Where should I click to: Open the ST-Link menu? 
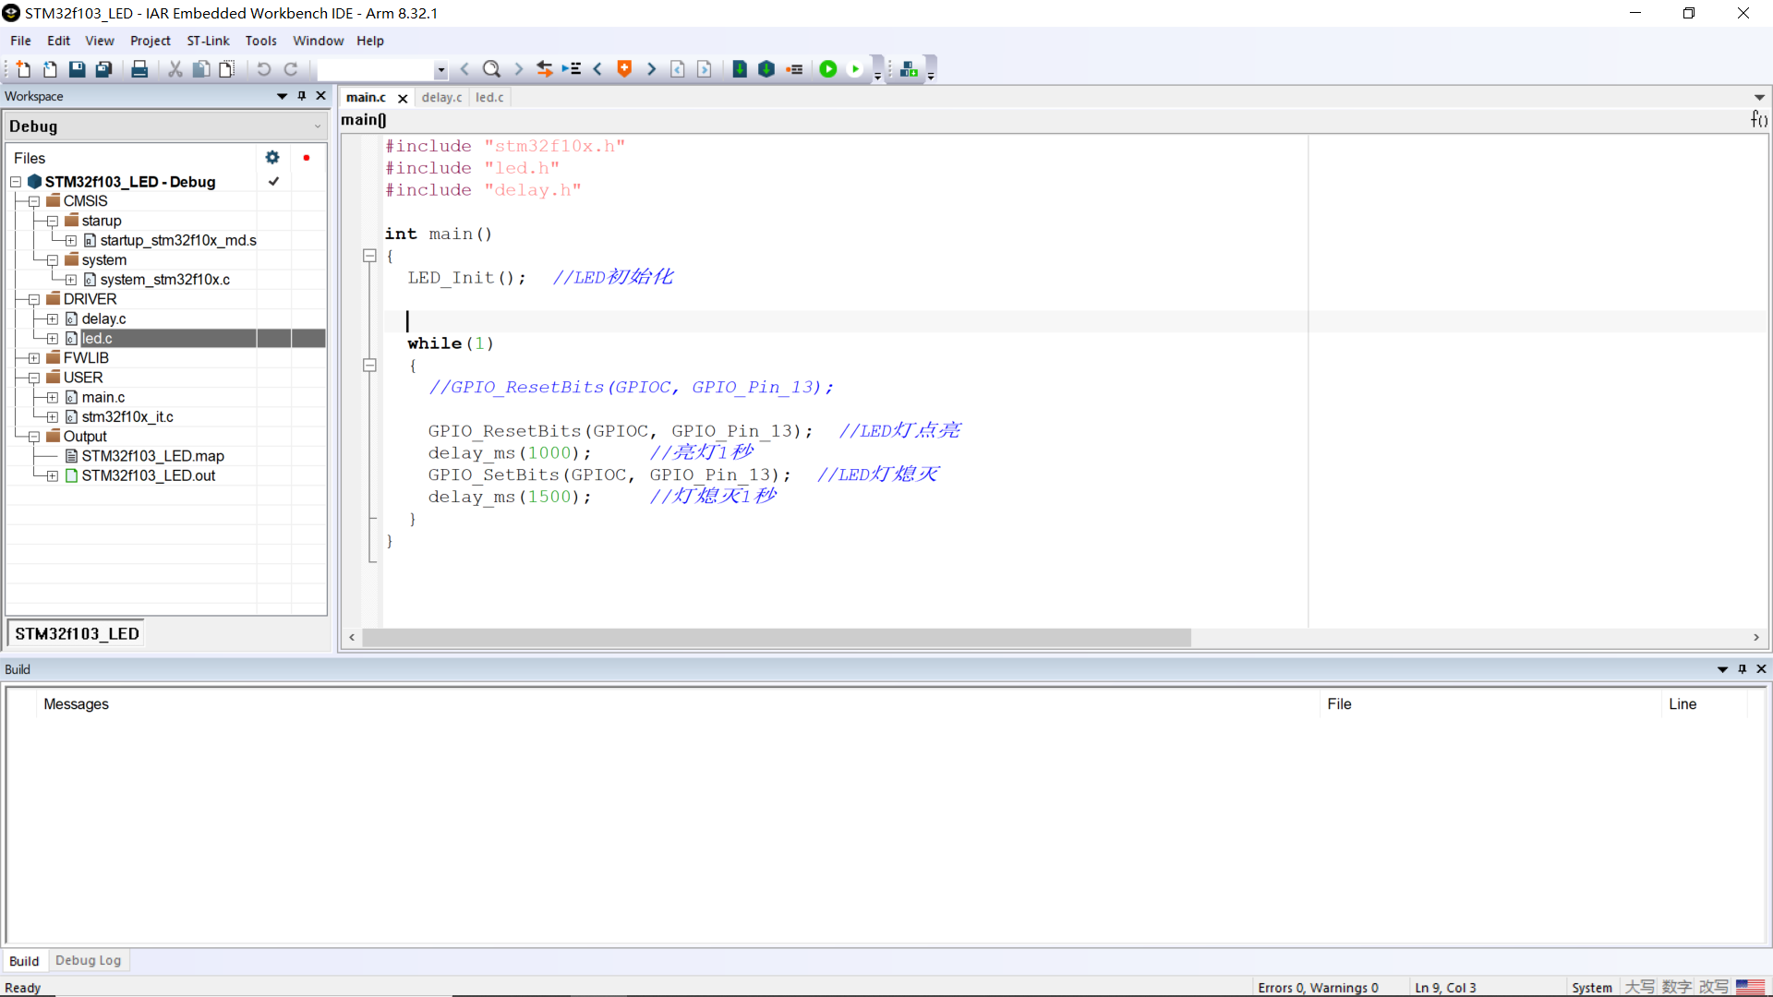pyautogui.click(x=208, y=41)
